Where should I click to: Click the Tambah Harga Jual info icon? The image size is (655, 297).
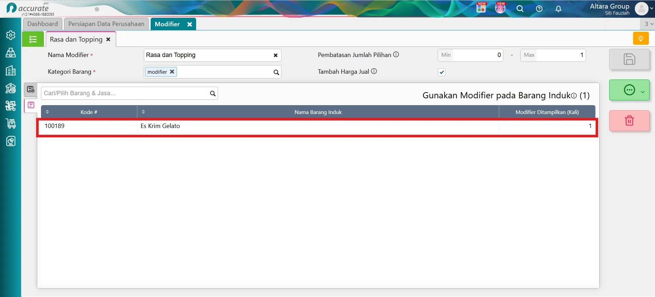coord(374,71)
